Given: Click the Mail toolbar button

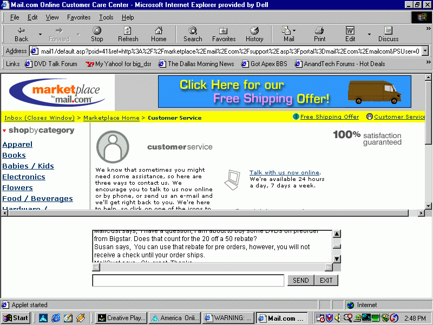Looking at the screenshot, I should click(289, 34).
